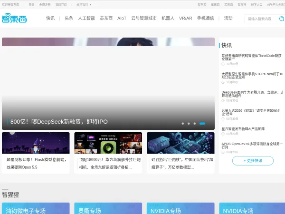Click the 10月09日 date under TianxiCode

click(232, 64)
